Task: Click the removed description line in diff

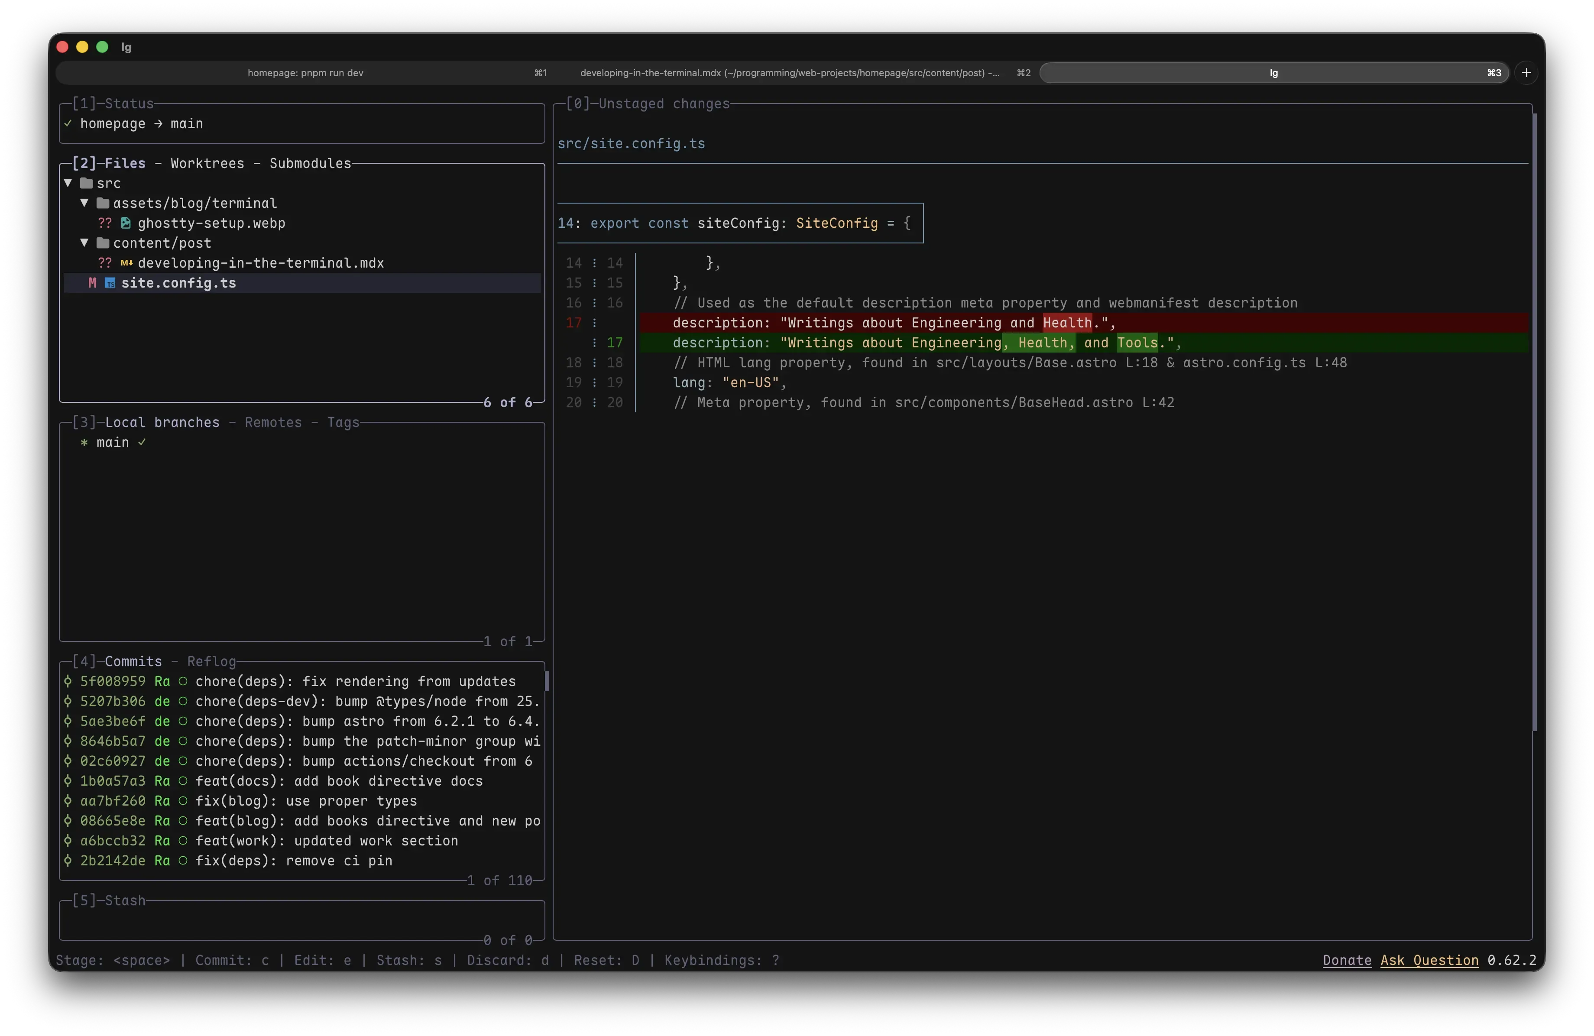Action: pos(1084,323)
